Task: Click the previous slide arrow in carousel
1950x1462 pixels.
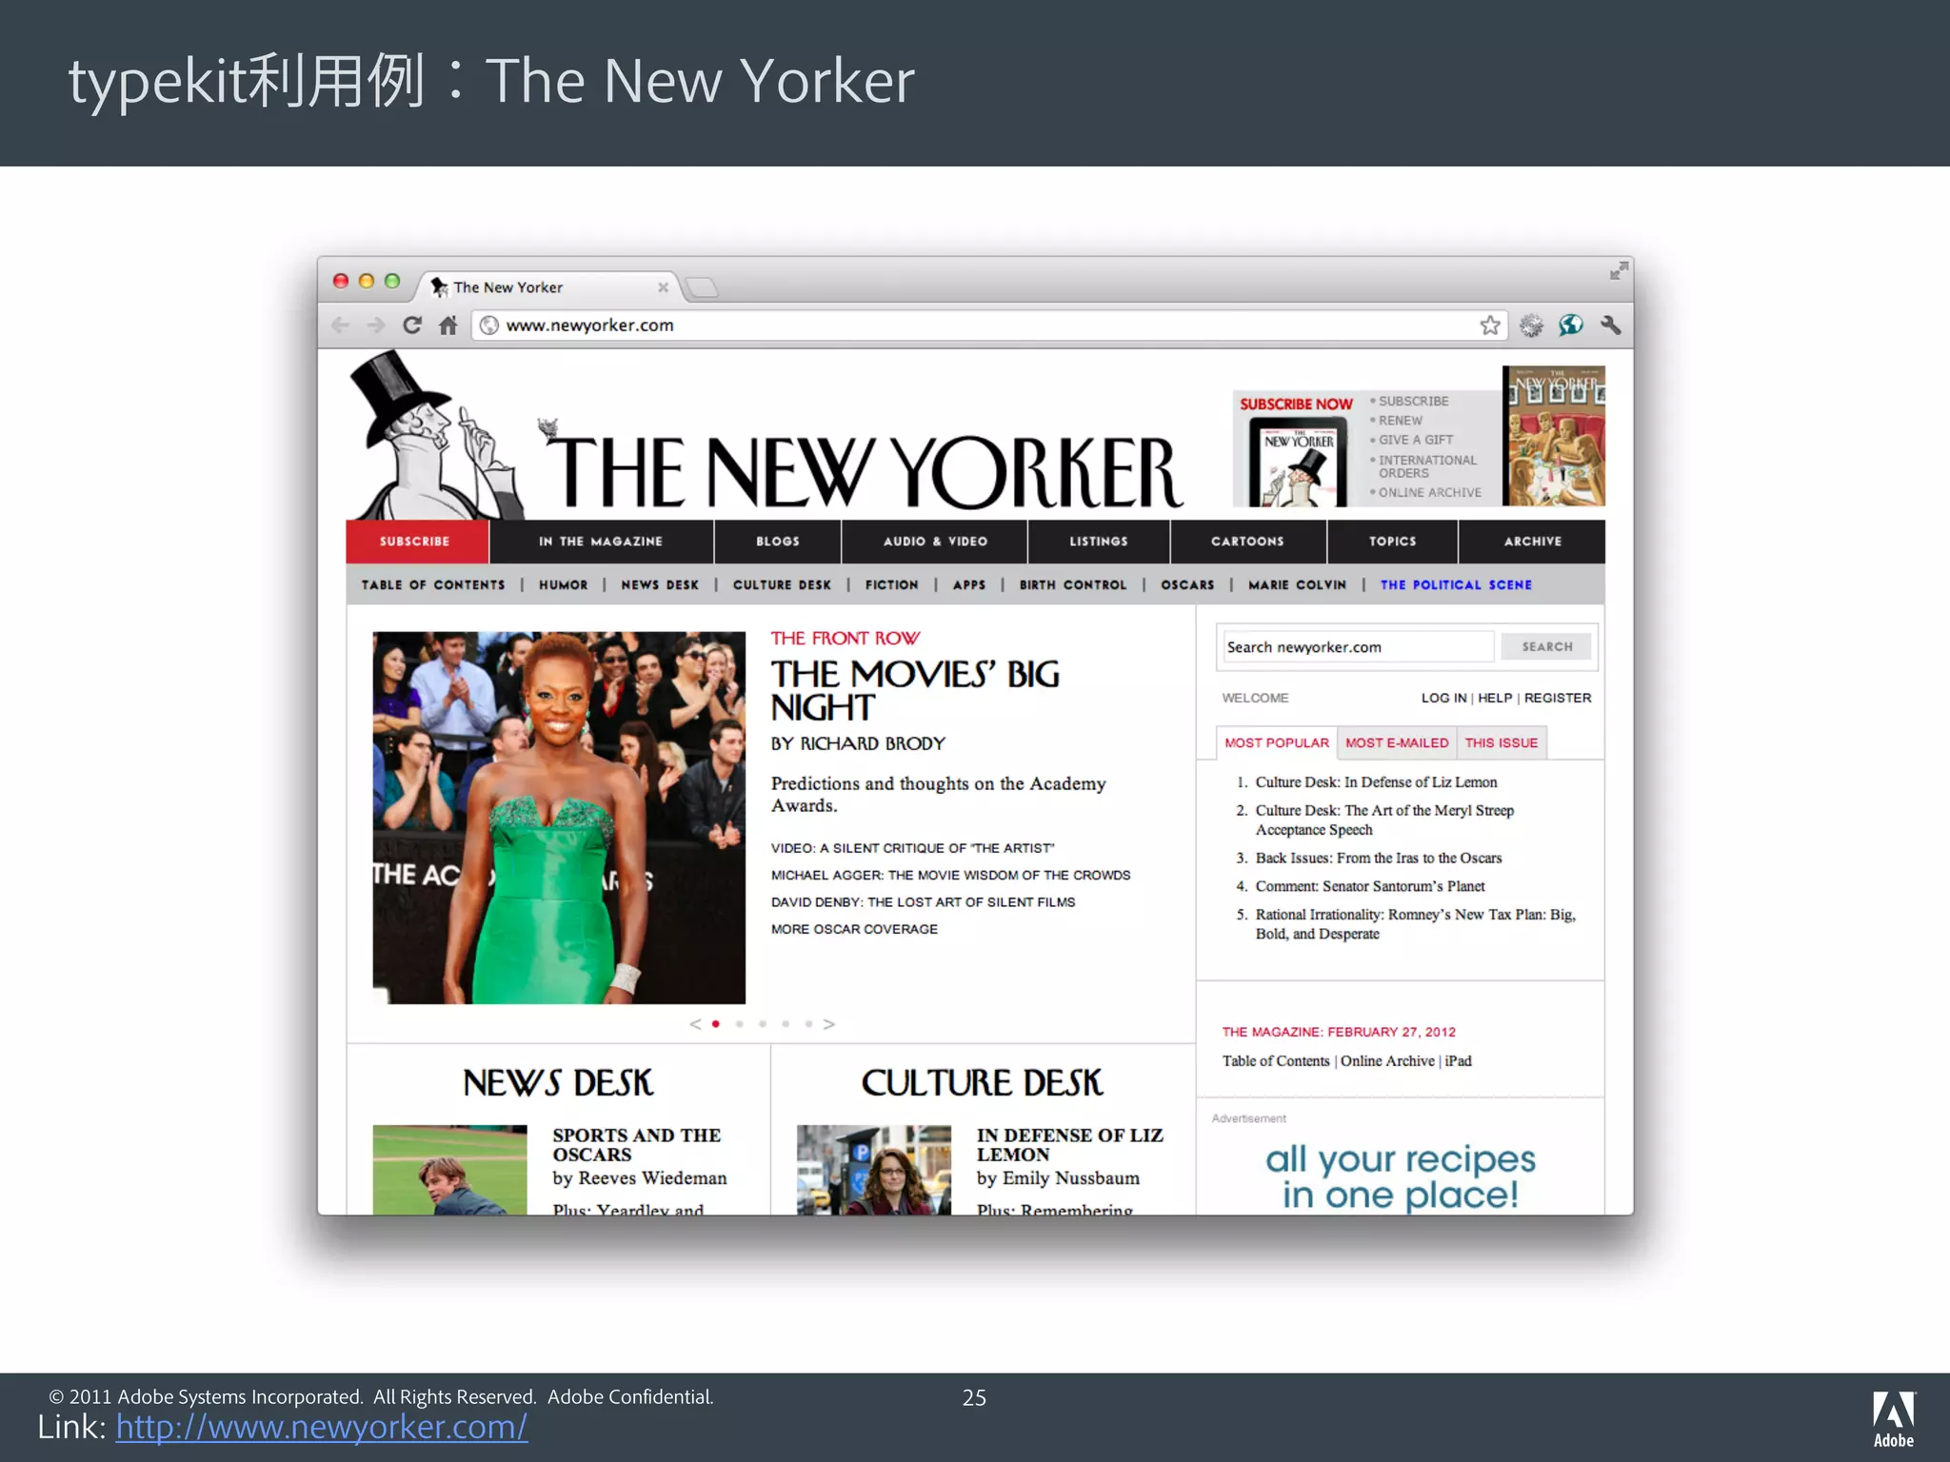Action: (x=695, y=1024)
